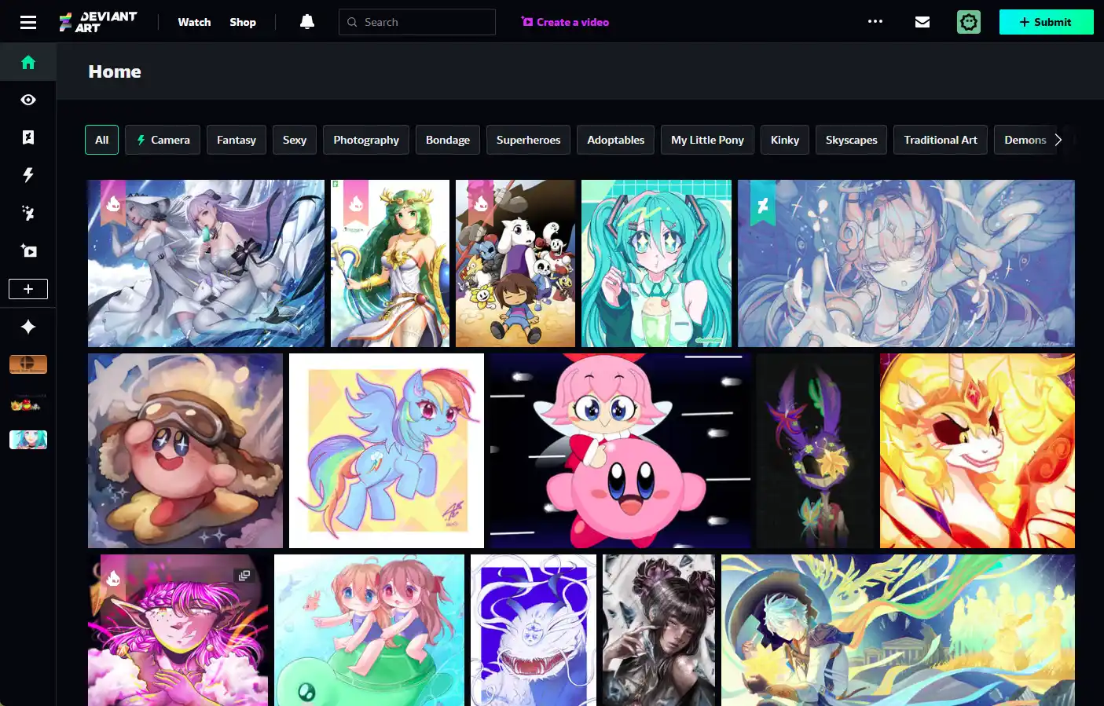
Task: Select the Fantasy topic tag
Action: pos(237,140)
